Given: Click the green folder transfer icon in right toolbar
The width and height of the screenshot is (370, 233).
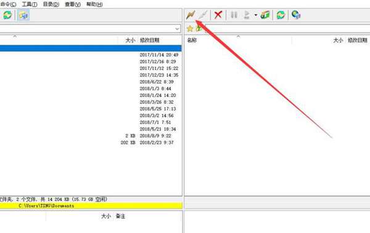Looking at the screenshot, I should coord(265,15).
